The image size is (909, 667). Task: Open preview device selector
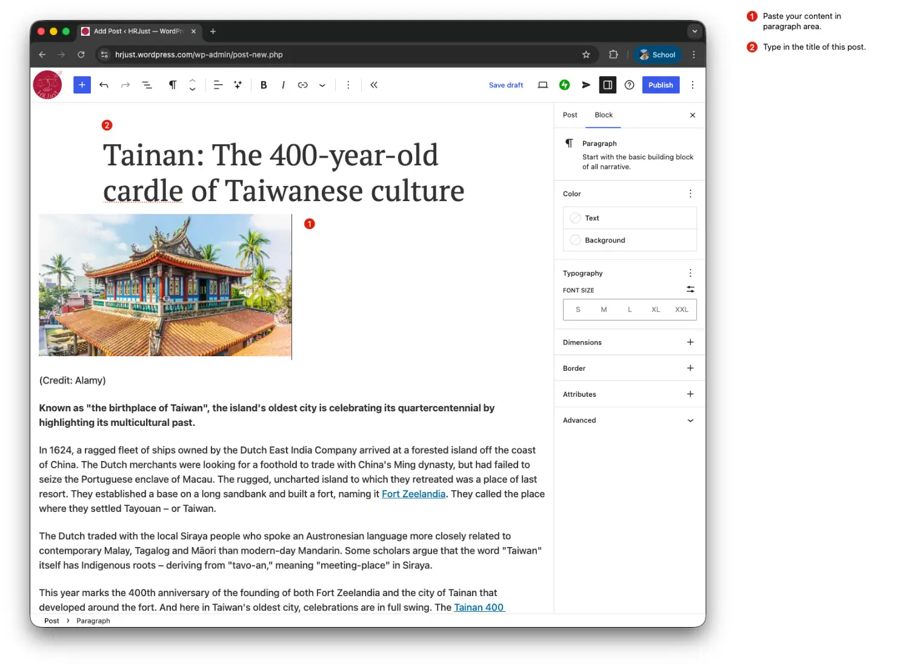tap(543, 85)
